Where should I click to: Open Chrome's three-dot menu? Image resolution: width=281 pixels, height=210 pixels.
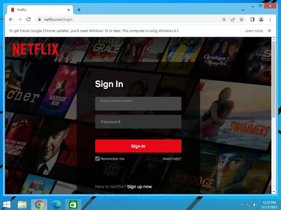click(270, 19)
